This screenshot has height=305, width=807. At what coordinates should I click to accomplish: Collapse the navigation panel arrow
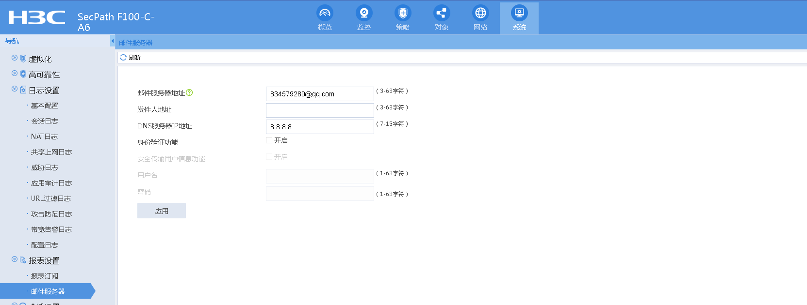(113, 41)
